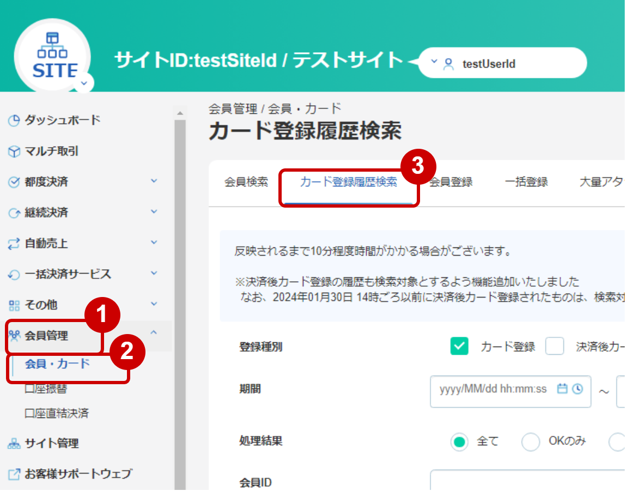Screen dimensions: 626x491
Task: Select the 全て radio for 処理結果
Action: (x=460, y=442)
